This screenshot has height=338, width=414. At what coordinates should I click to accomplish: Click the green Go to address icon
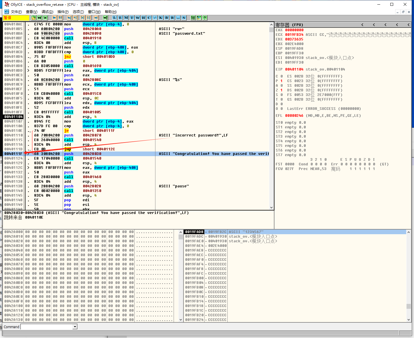point(105,18)
